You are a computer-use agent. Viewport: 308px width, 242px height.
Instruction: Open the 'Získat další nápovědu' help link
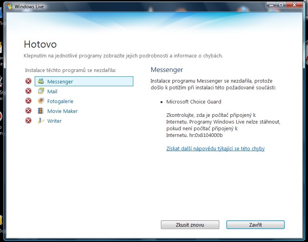(215, 148)
